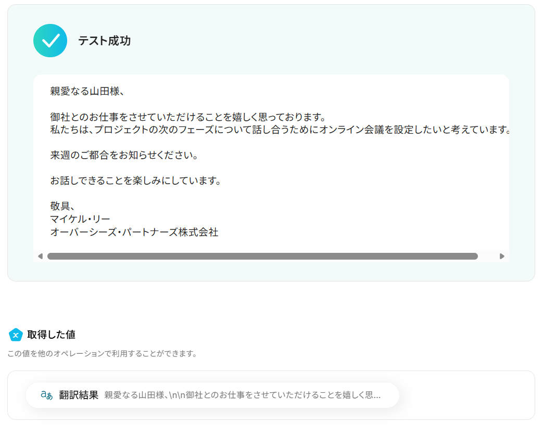Click the closing word 敬具
Image resolution: width=556 pixels, height=436 pixels.
62,206
